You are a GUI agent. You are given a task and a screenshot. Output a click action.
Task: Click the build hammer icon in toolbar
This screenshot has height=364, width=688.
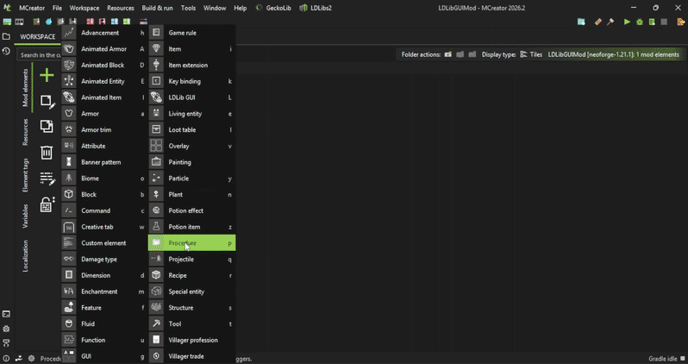[610, 22]
